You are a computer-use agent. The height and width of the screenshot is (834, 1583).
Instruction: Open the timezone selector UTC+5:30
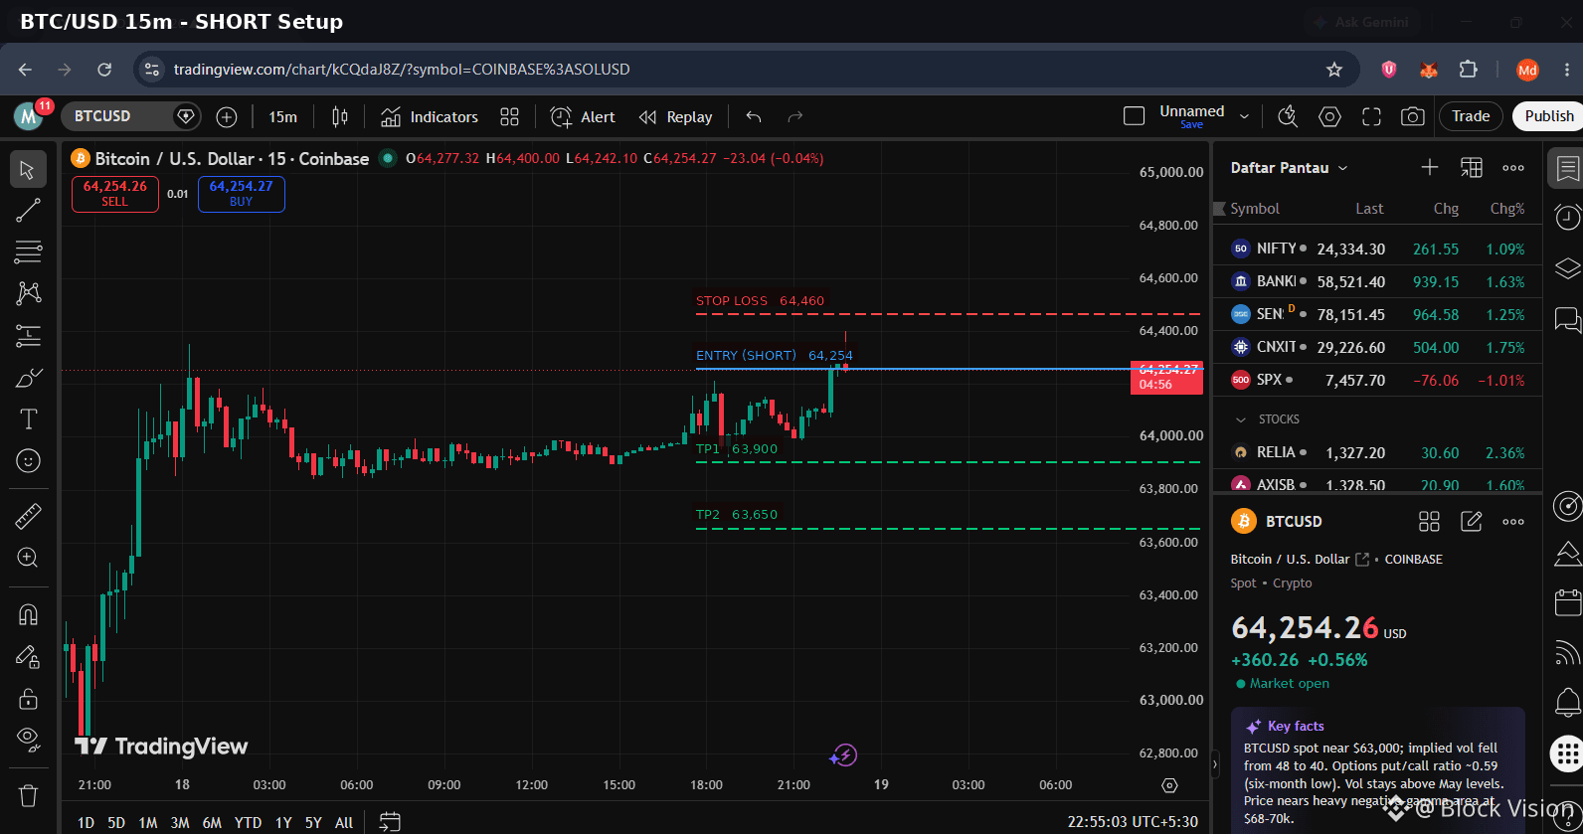(x=1133, y=822)
